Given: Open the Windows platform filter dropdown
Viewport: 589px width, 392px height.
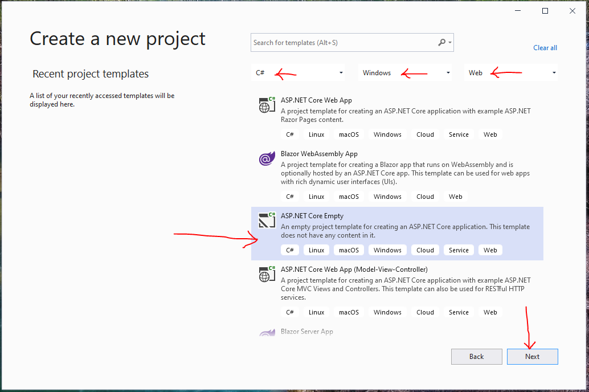Looking at the screenshot, I should click(405, 72).
